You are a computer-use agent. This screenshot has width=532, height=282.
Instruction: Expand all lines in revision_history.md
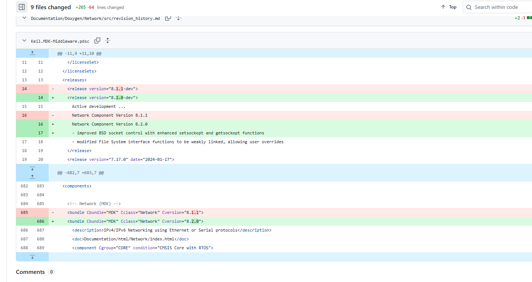click(178, 18)
